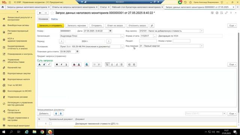
Task: Open Основание selection ellipsis button
Action: click(122, 46)
